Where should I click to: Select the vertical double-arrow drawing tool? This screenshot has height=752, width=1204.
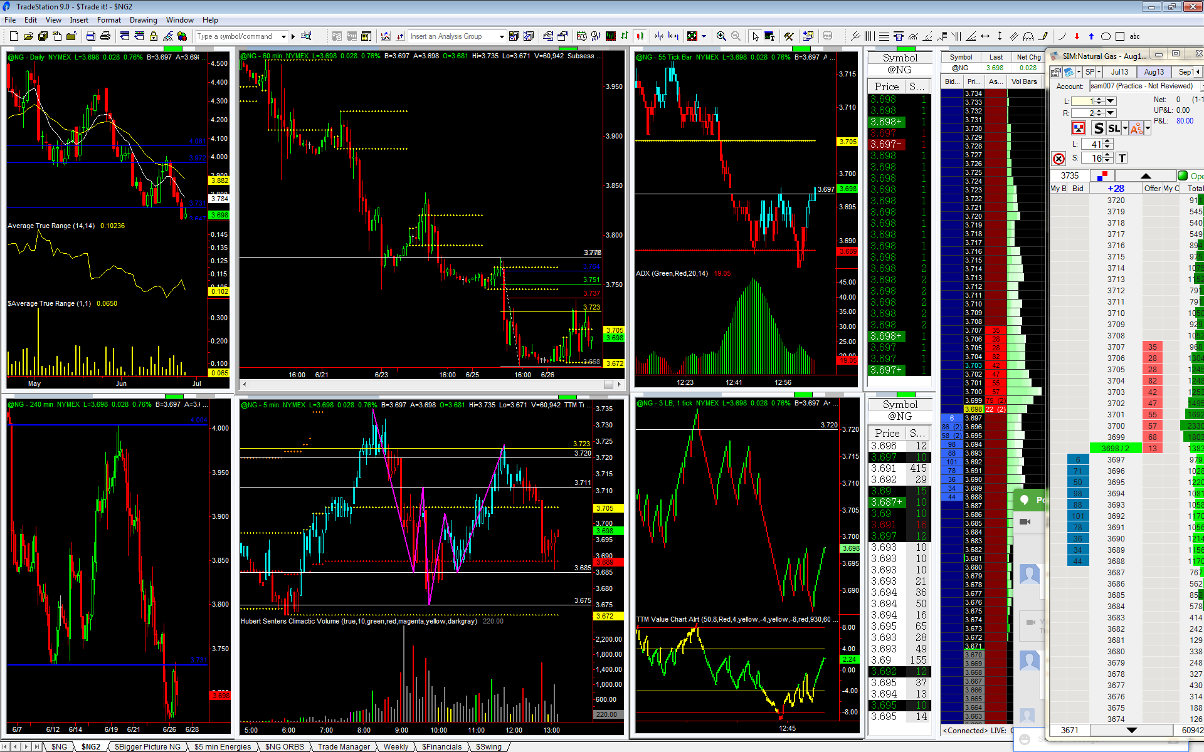coord(1000,36)
